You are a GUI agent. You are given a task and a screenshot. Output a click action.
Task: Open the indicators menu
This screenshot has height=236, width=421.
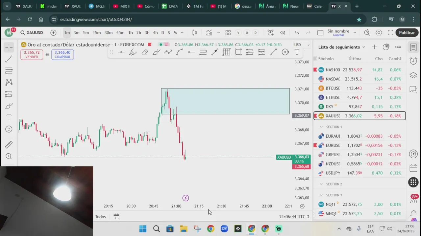[209, 32]
